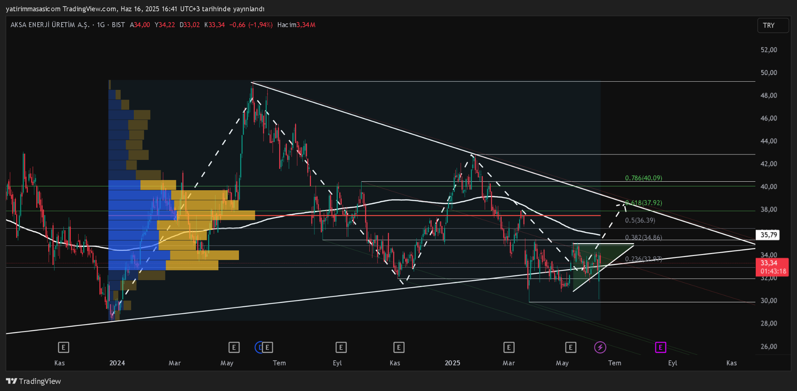
Task: Click the BIST exchange label
Action: click(x=118, y=25)
